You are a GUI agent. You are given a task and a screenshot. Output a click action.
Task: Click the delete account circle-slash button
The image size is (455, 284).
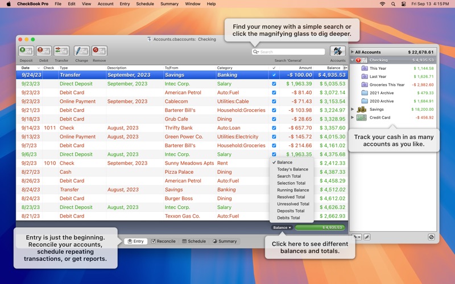point(431,237)
